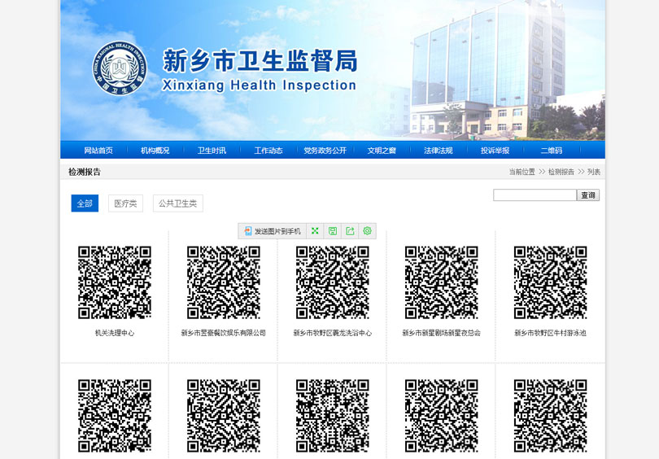659x459 pixels.
Task: Click the fullscreen expand icon in image toolbar
Action: [x=315, y=231]
